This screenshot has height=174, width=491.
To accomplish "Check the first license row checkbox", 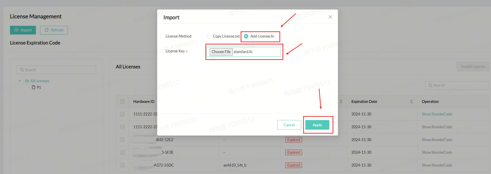I will pos(123,114).
